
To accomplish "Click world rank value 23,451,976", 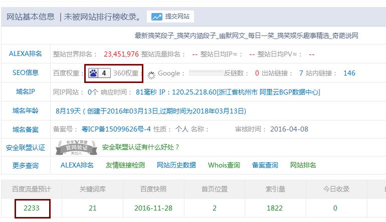I will pos(121,54).
